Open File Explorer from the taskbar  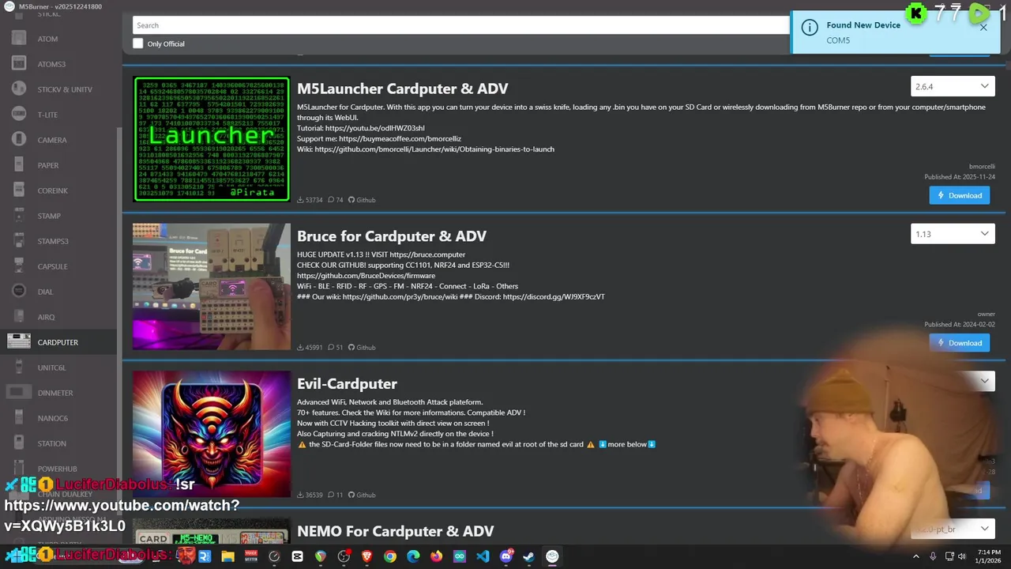[x=227, y=556]
